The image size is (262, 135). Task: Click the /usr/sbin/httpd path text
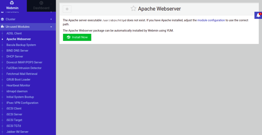114,20
